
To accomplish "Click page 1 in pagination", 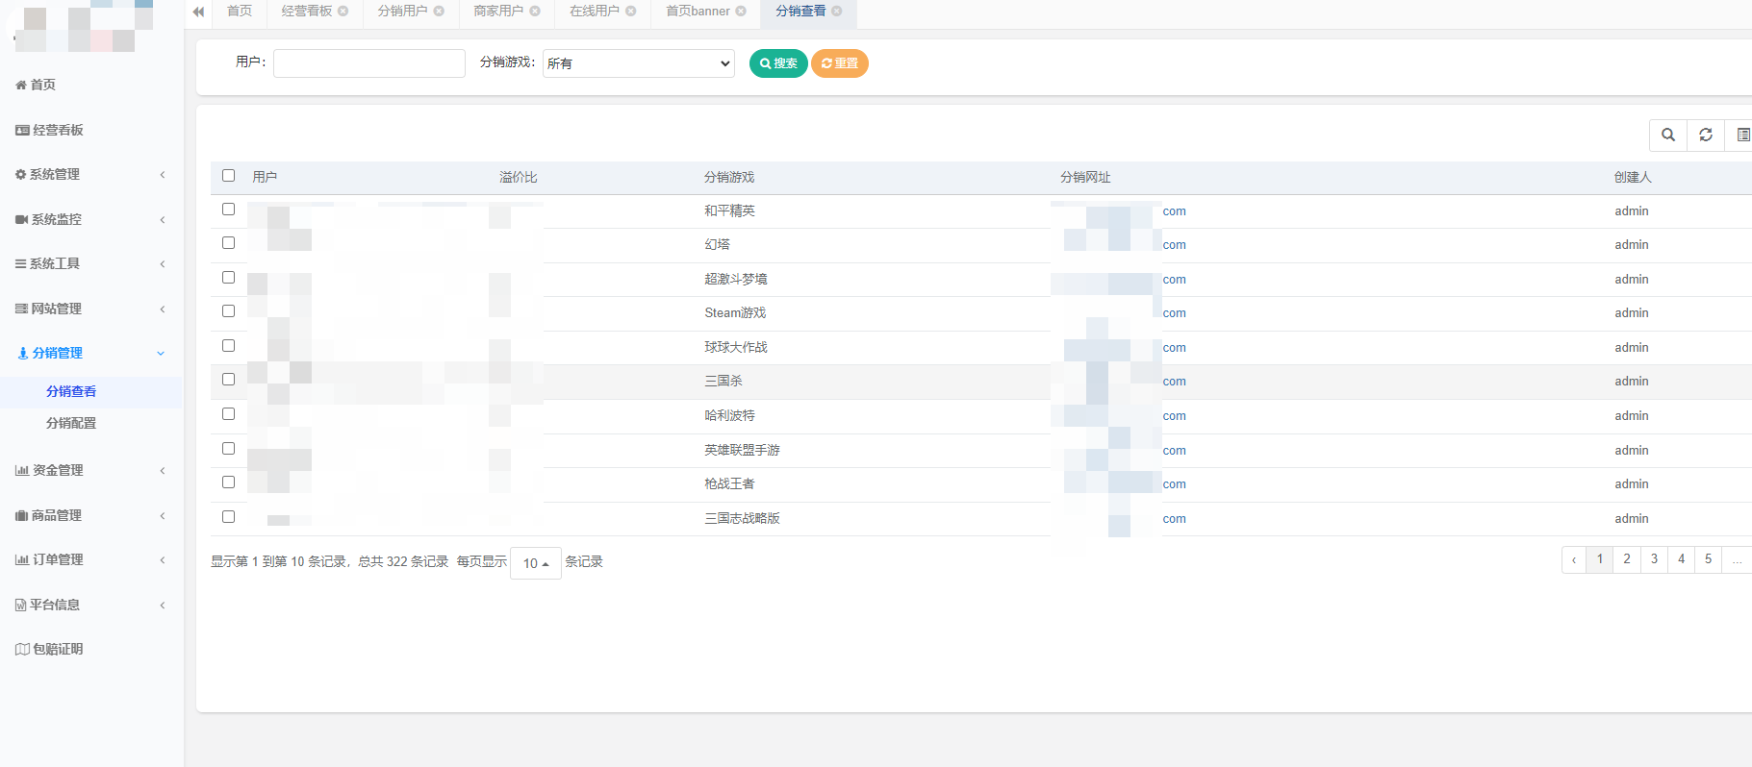I will coord(1600,559).
